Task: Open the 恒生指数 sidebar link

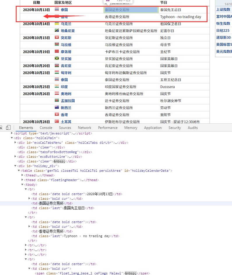Action: pos(223,24)
